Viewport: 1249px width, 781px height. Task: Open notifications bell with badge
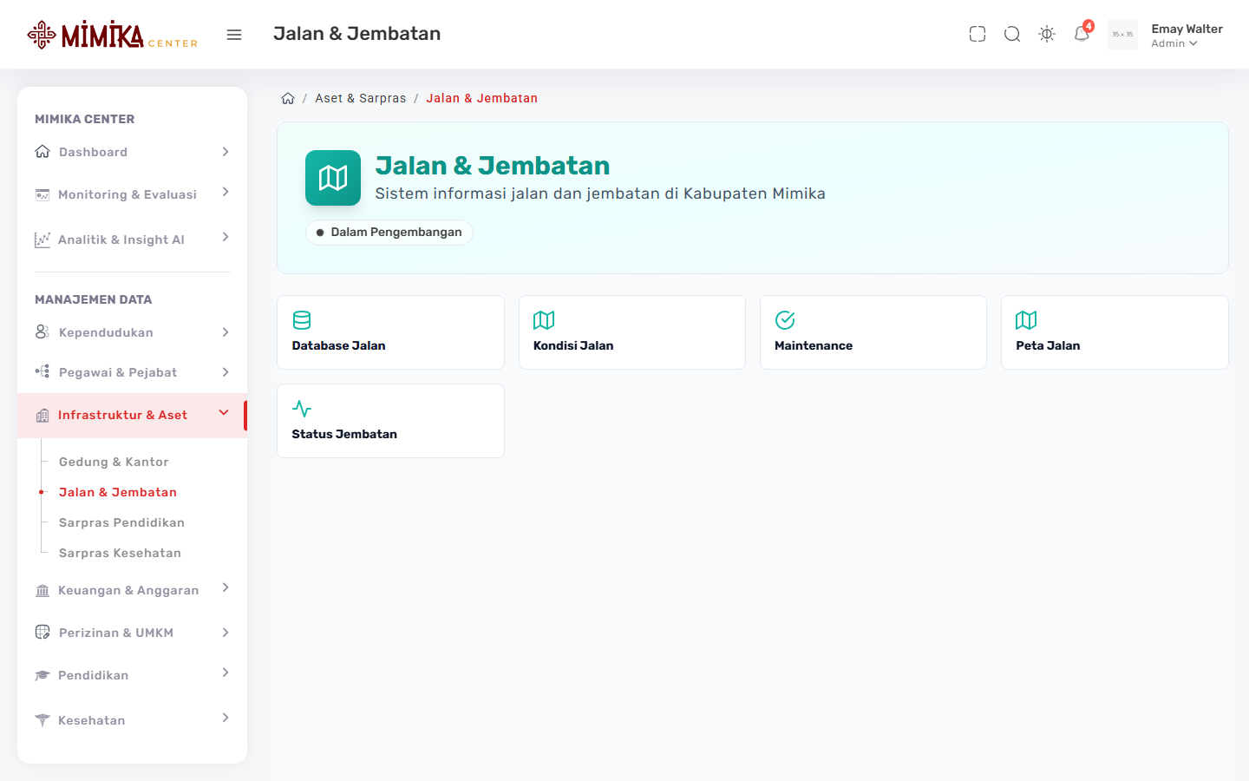pyautogui.click(x=1082, y=34)
